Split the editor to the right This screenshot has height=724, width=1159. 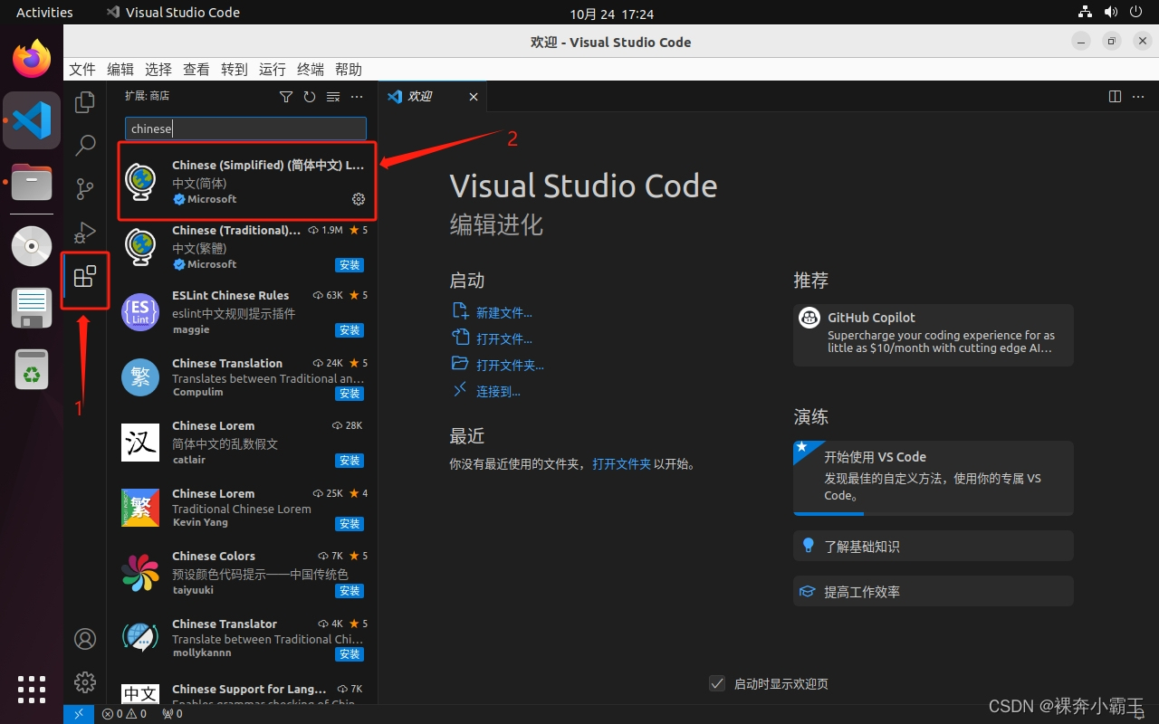pyautogui.click(x=1114, y=96)
